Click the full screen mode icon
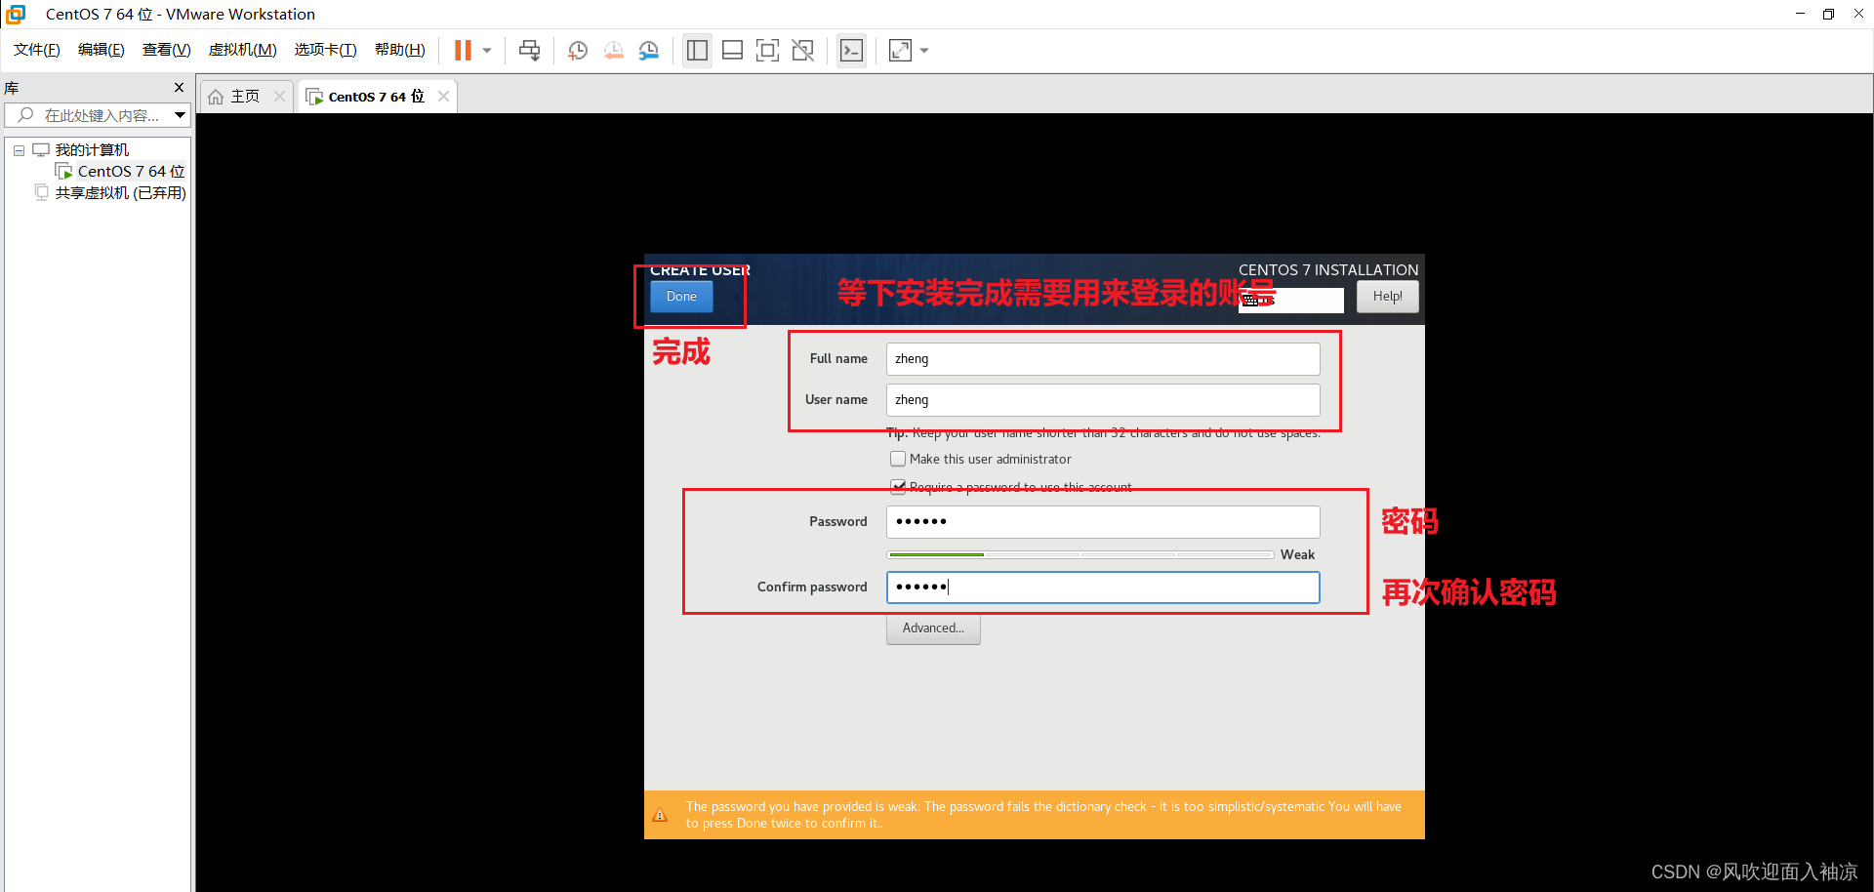 coord(768,51)
